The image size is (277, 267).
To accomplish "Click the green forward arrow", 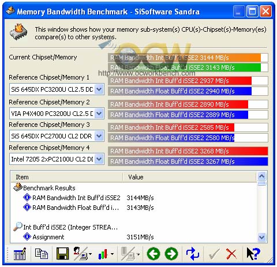I will 171,254.
